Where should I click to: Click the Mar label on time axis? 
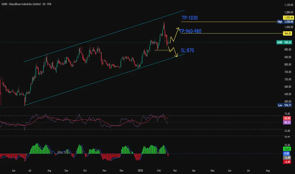[x=175, y=171]
